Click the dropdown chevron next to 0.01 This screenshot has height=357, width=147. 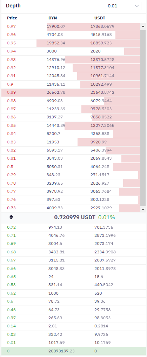[x=136, y=6]
